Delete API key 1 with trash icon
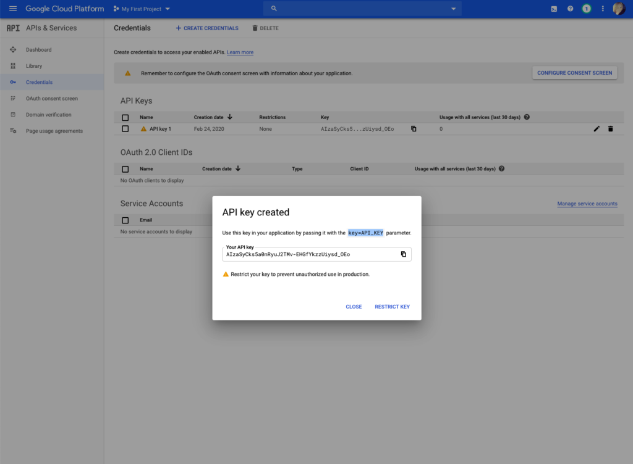This screenshot has width=633, height=464. pos(610,129)
